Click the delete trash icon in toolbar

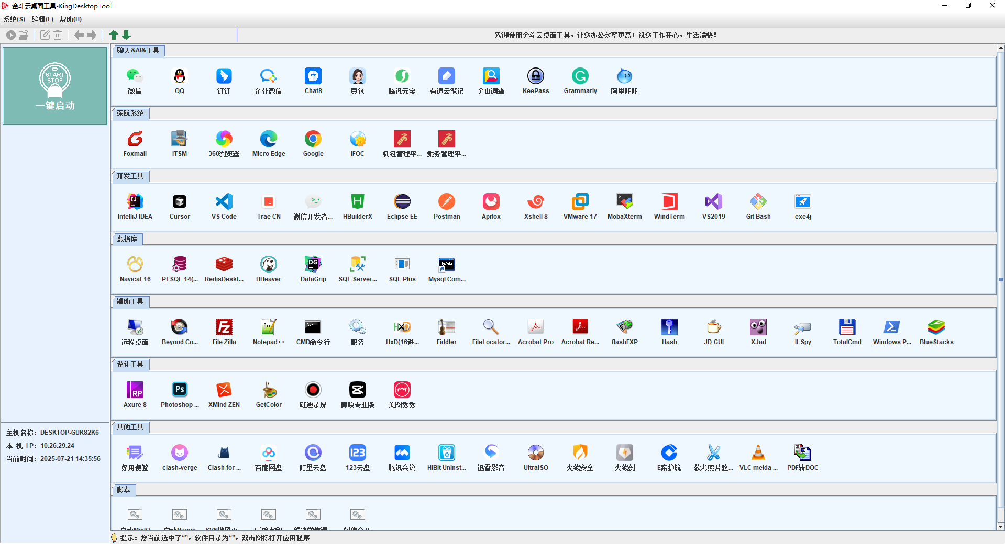(x=58, y=35)
